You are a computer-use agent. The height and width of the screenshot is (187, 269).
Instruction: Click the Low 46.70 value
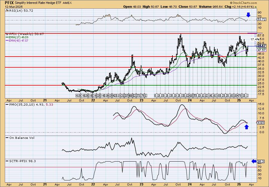[x=169, y=7]
